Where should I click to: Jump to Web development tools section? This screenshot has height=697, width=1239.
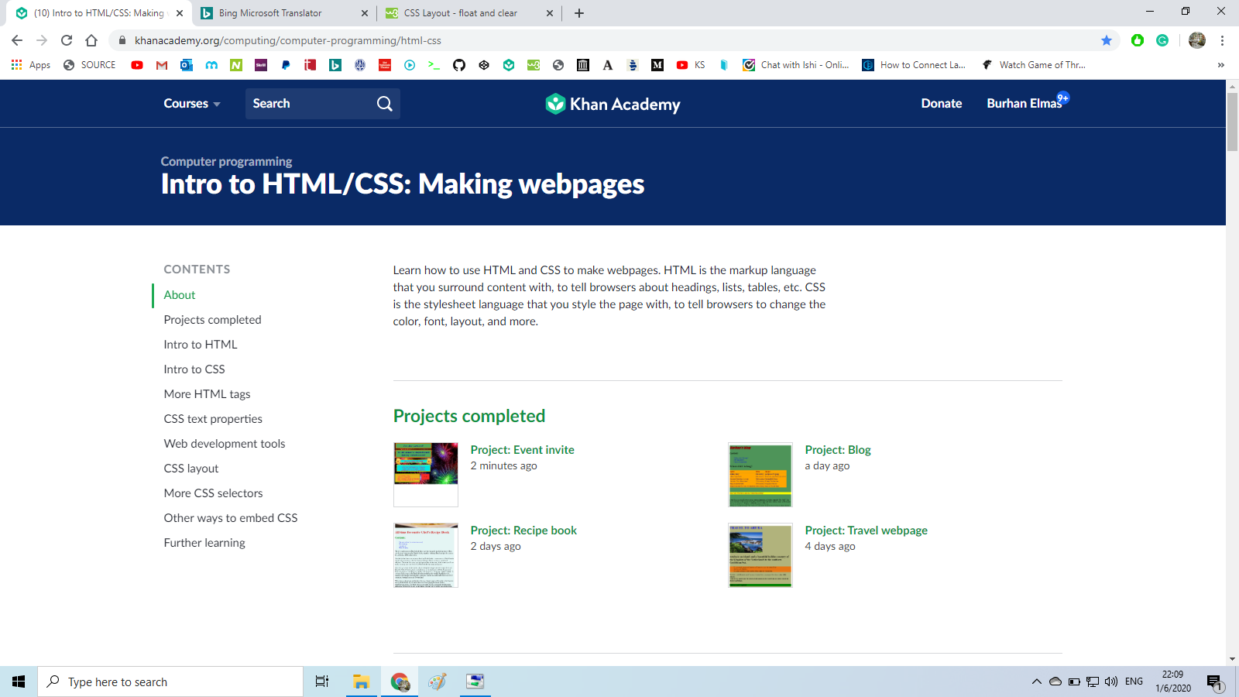coord(225,444)
